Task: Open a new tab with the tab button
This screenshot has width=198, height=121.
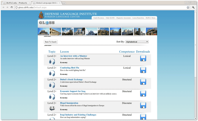Action: 64,3
